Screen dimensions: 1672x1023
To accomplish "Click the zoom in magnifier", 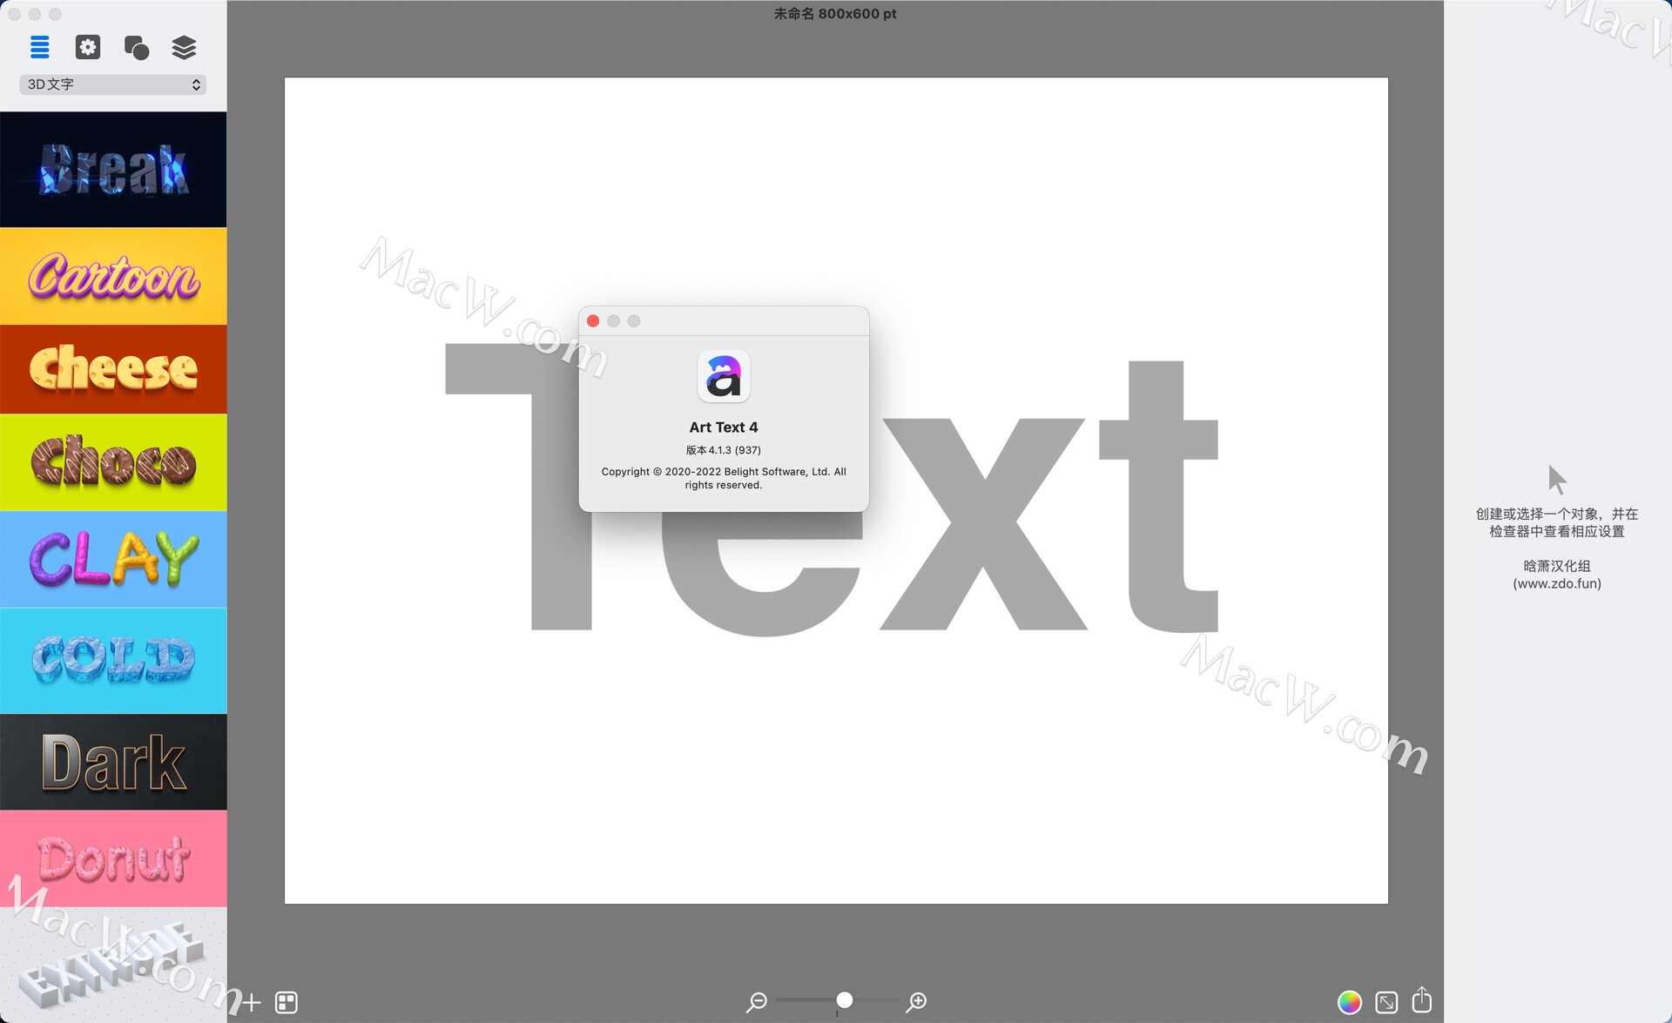I will (916, 1002).
